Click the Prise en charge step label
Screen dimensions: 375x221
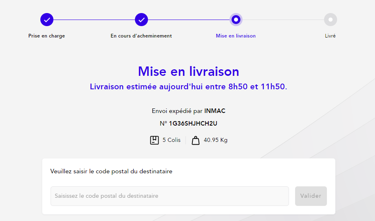(46, 36)
